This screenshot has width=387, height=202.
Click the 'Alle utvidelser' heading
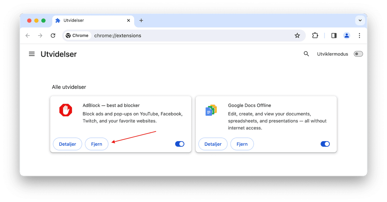(69, 87)
